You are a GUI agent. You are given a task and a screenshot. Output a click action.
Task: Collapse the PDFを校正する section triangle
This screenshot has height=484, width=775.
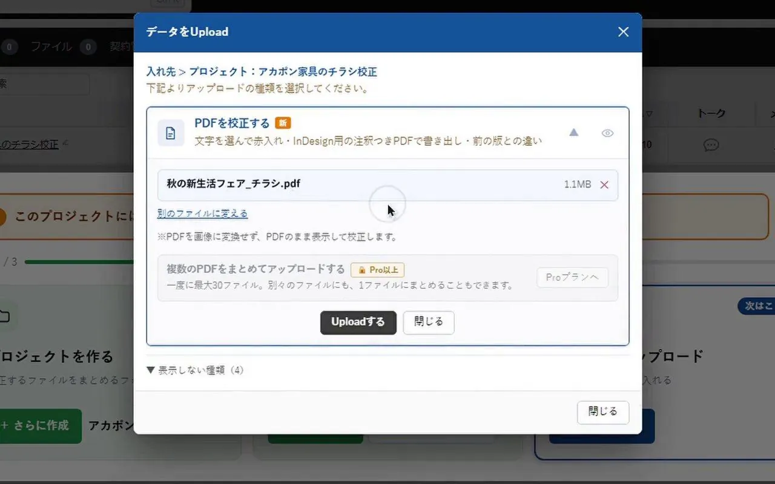tap(573, 132)
